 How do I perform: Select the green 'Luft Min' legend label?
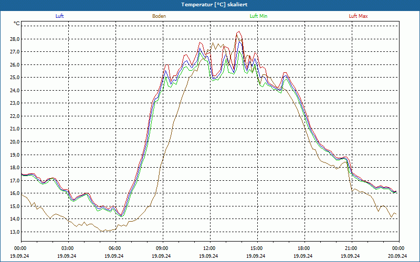258,16
